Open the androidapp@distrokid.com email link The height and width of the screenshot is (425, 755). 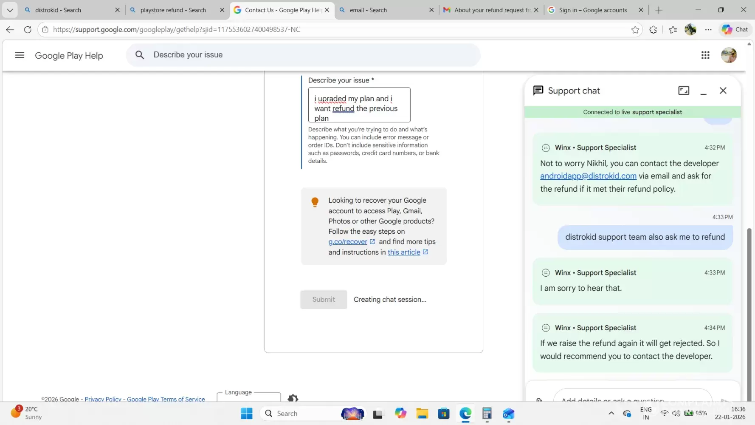pyautogui.click(x=588, y=176)
